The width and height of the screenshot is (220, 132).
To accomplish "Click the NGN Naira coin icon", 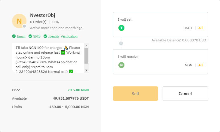I will pos(121,65).
